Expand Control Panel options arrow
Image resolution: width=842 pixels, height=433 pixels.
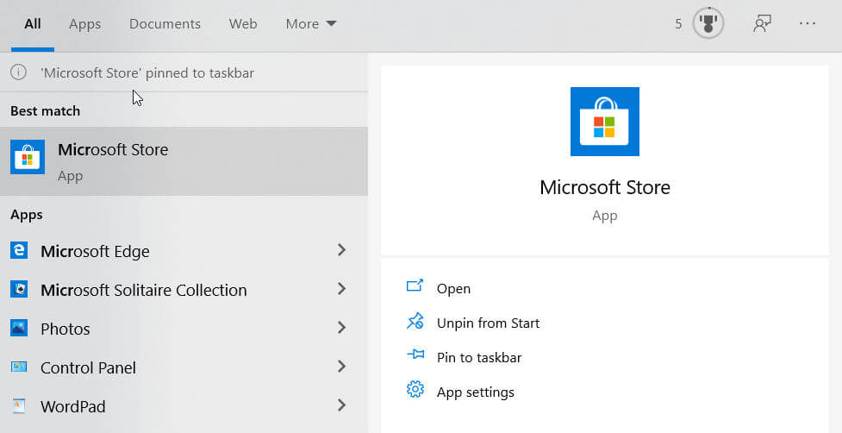pos(341,367)
